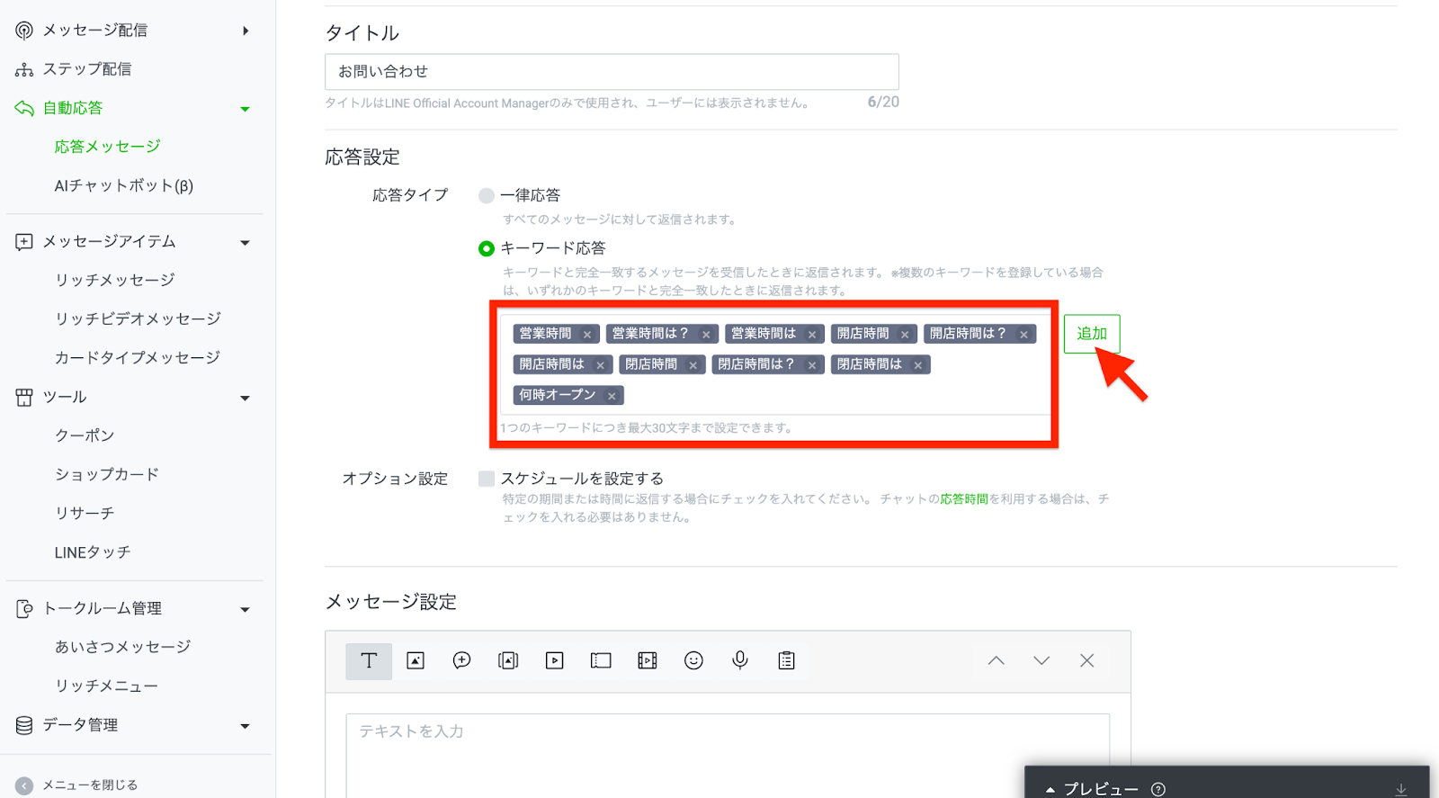Select the text message type icon

click(369, 660)
